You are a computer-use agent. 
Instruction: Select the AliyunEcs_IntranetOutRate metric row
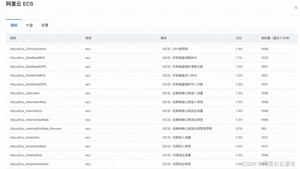pos(29,164)
